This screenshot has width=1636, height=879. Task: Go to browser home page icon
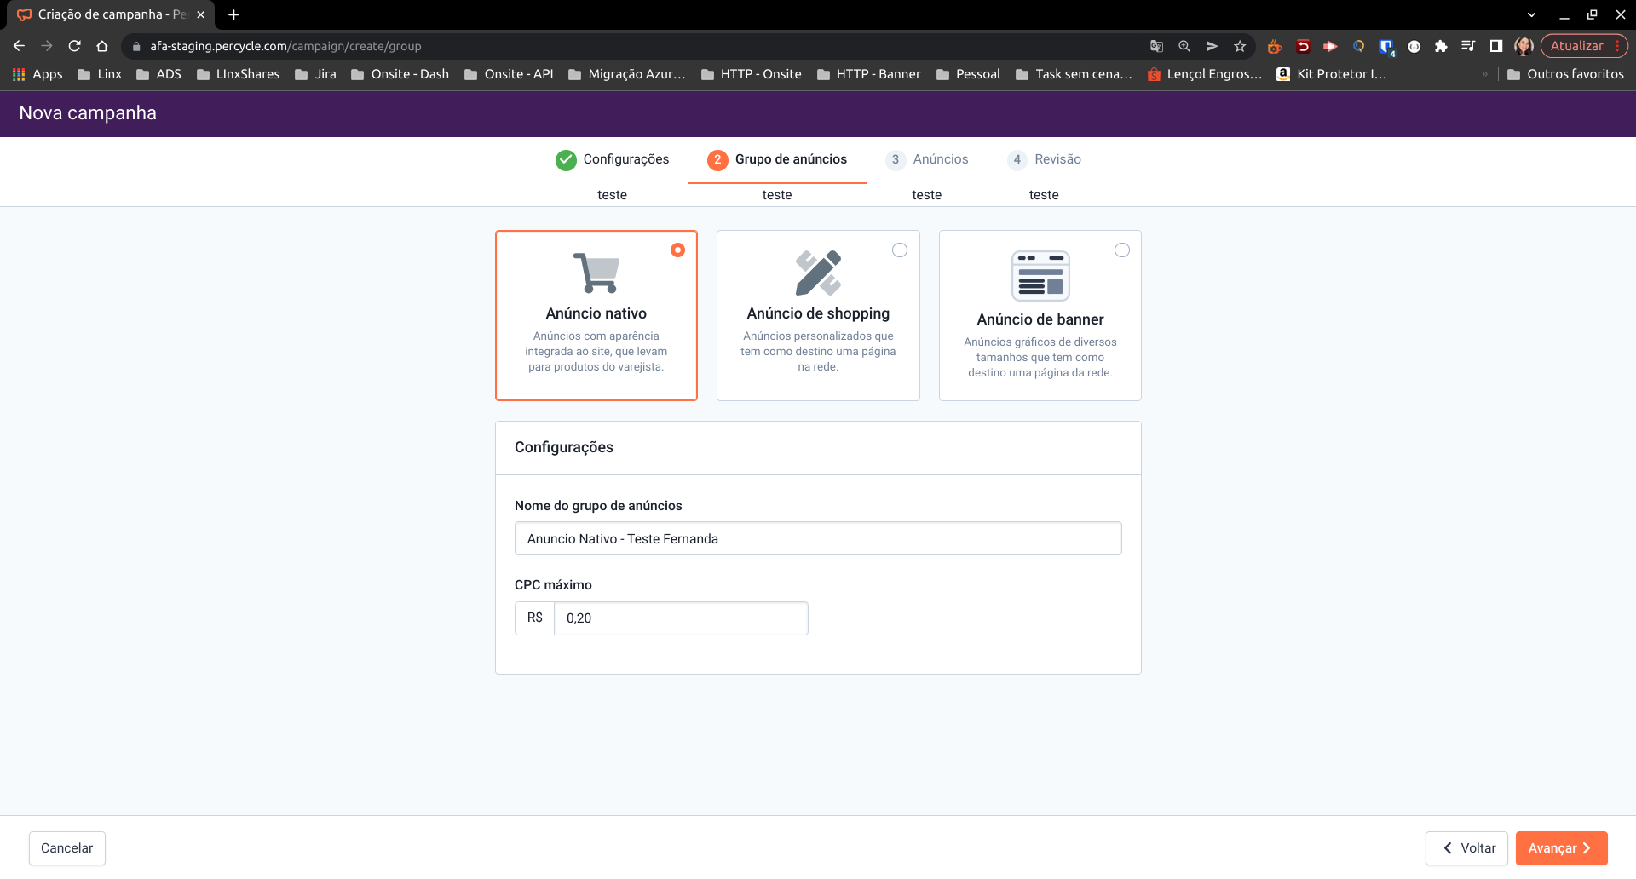click(102, 46)
